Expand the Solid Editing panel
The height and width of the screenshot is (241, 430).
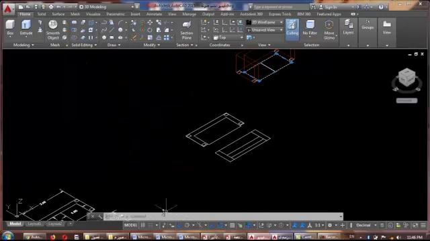(x=84, y=45)
